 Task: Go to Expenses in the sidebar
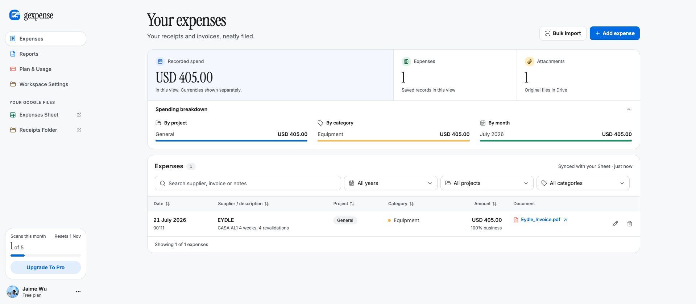46,39
